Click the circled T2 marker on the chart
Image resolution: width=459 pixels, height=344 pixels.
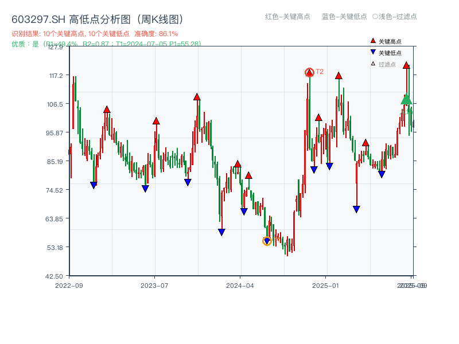click(309, 72)
